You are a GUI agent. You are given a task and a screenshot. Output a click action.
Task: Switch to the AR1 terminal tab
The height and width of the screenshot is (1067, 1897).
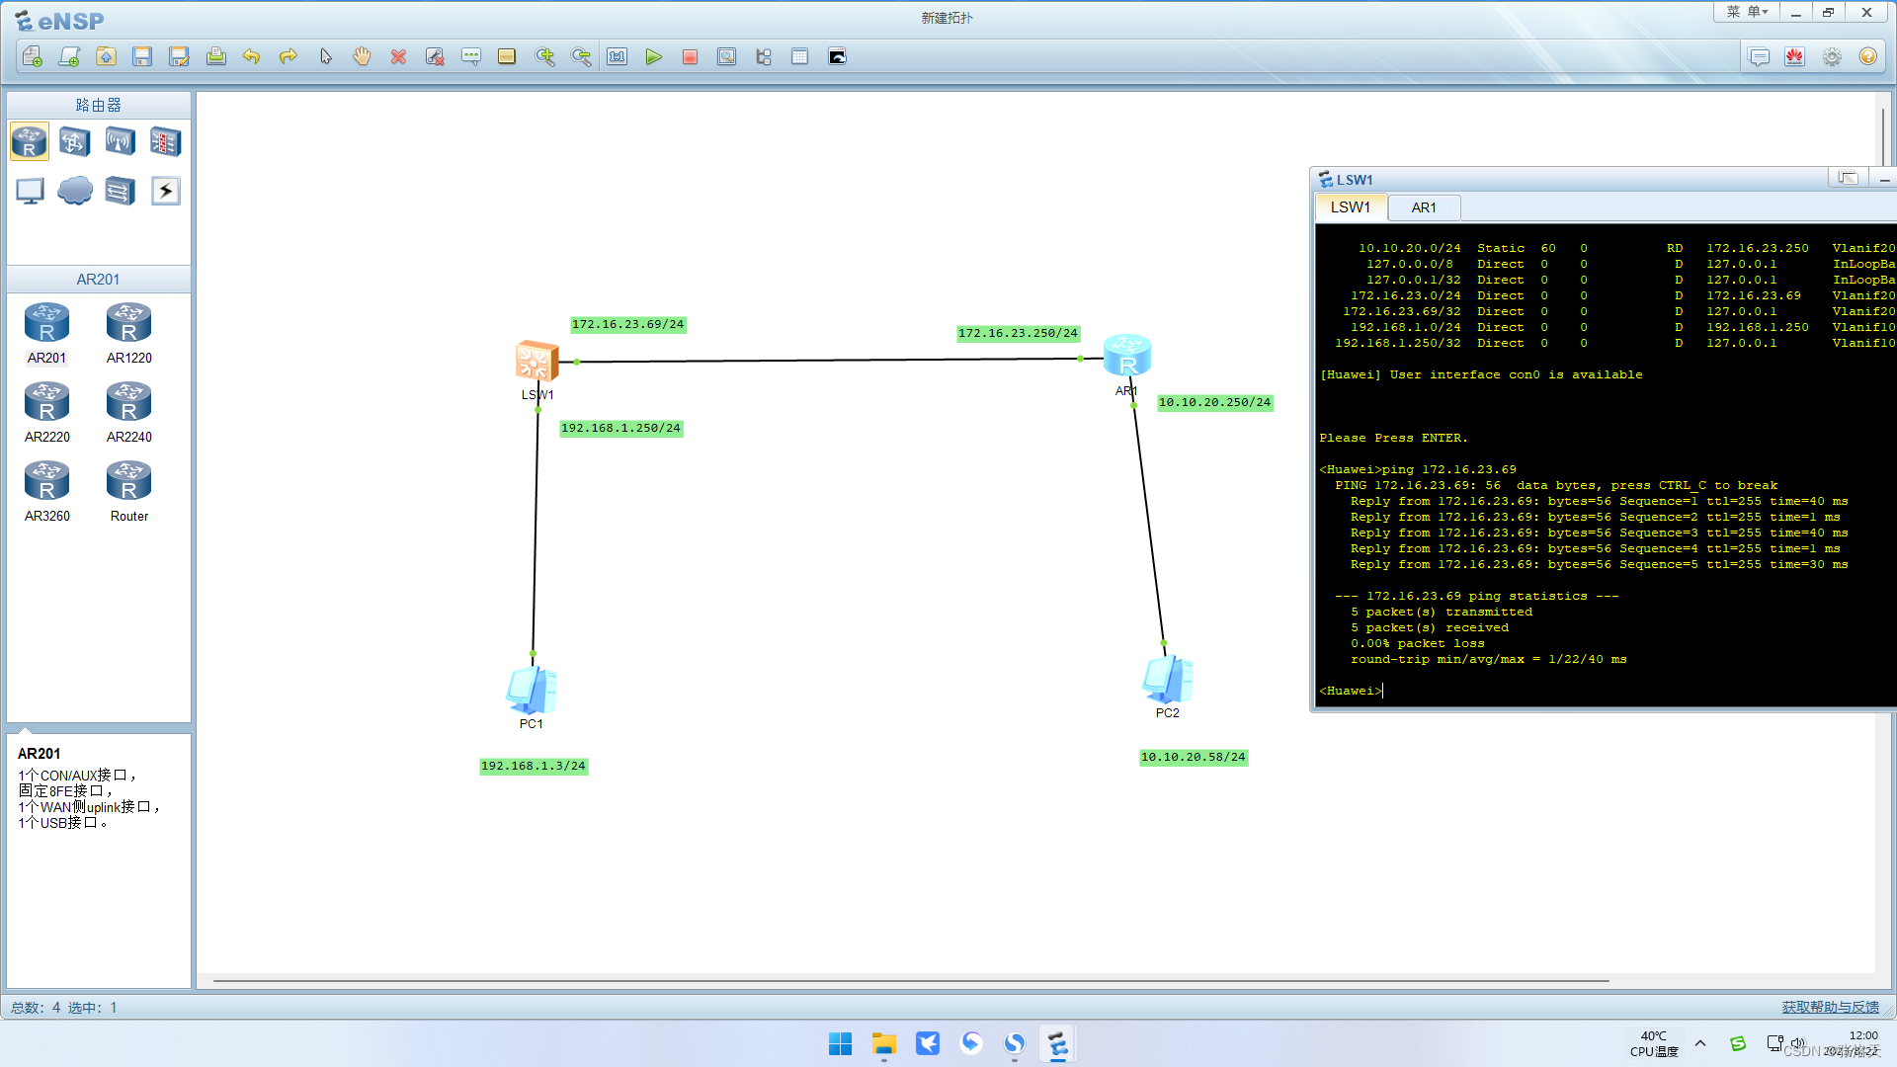pyautogui.click(x=1424, y=207)
